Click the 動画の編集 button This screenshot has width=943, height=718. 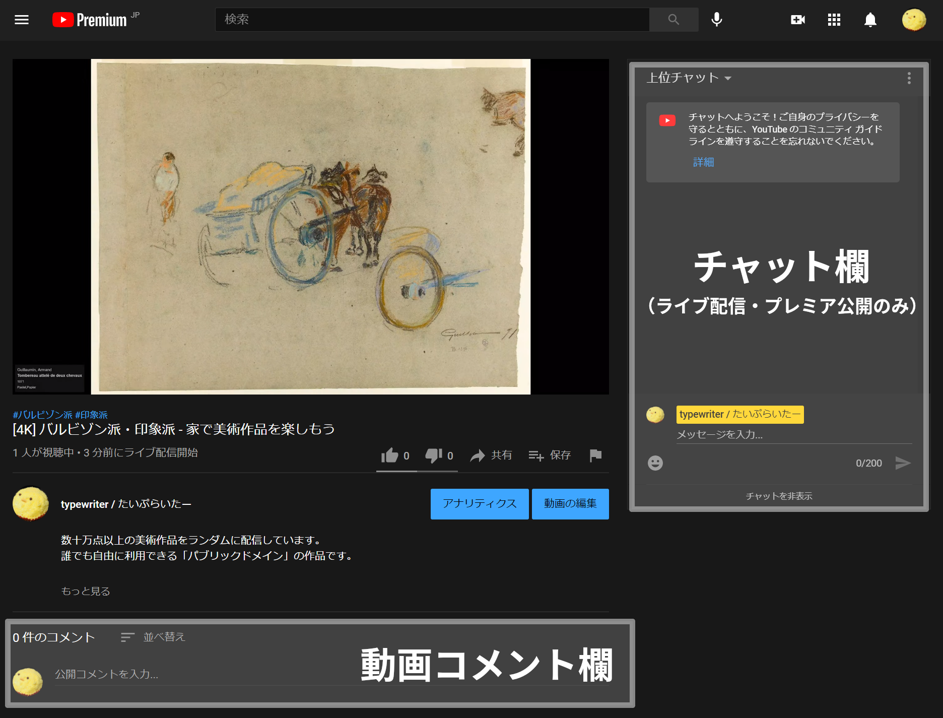pyautogui.click(x=570, y=504)
